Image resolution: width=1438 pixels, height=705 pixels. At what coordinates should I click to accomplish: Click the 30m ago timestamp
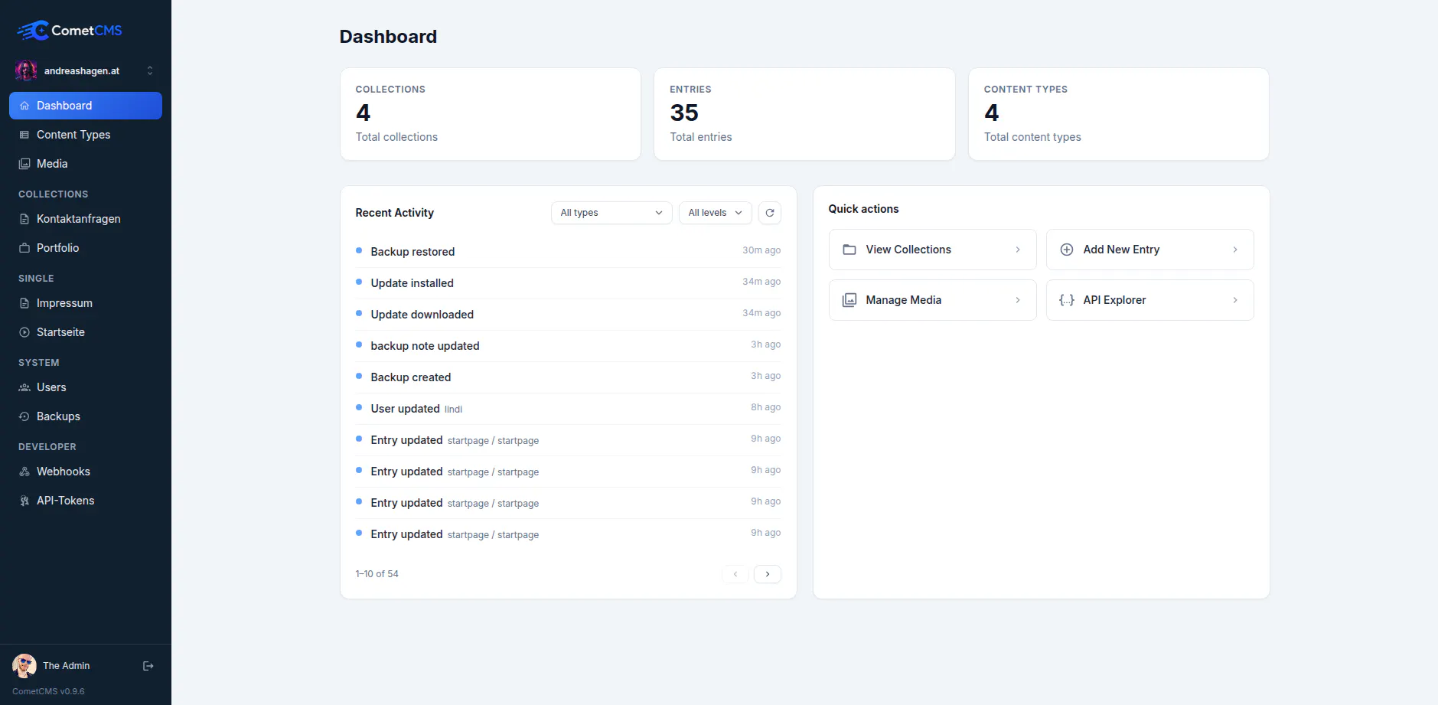761,250
